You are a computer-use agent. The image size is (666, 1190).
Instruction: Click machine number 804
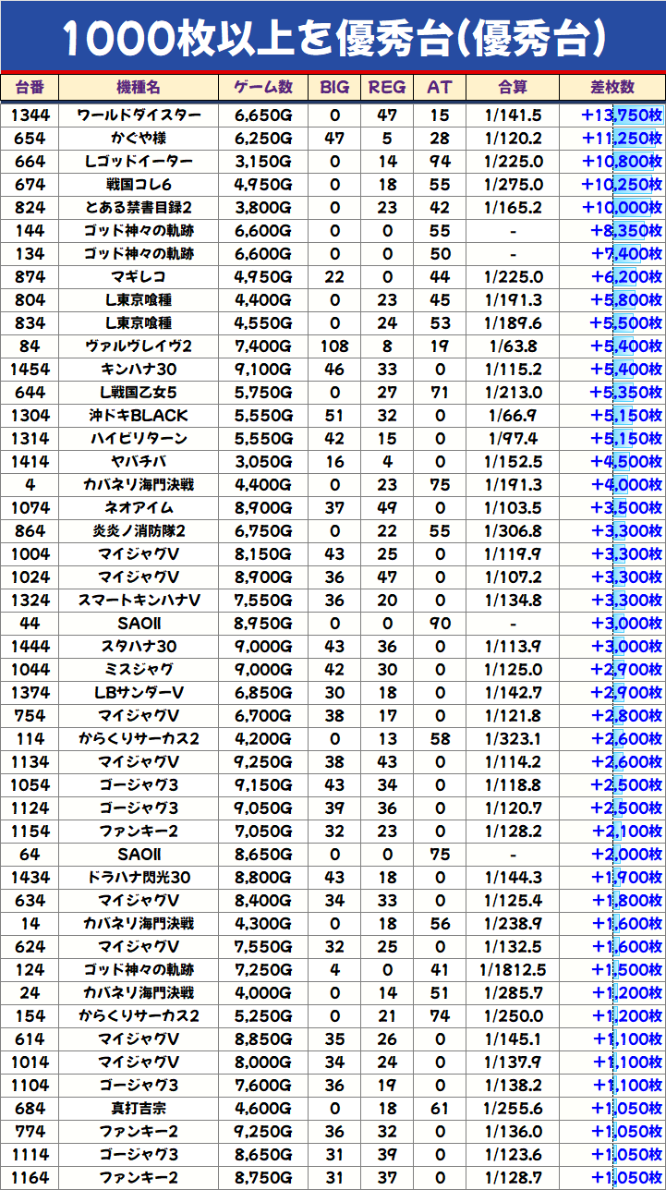(x=30, y=300)
